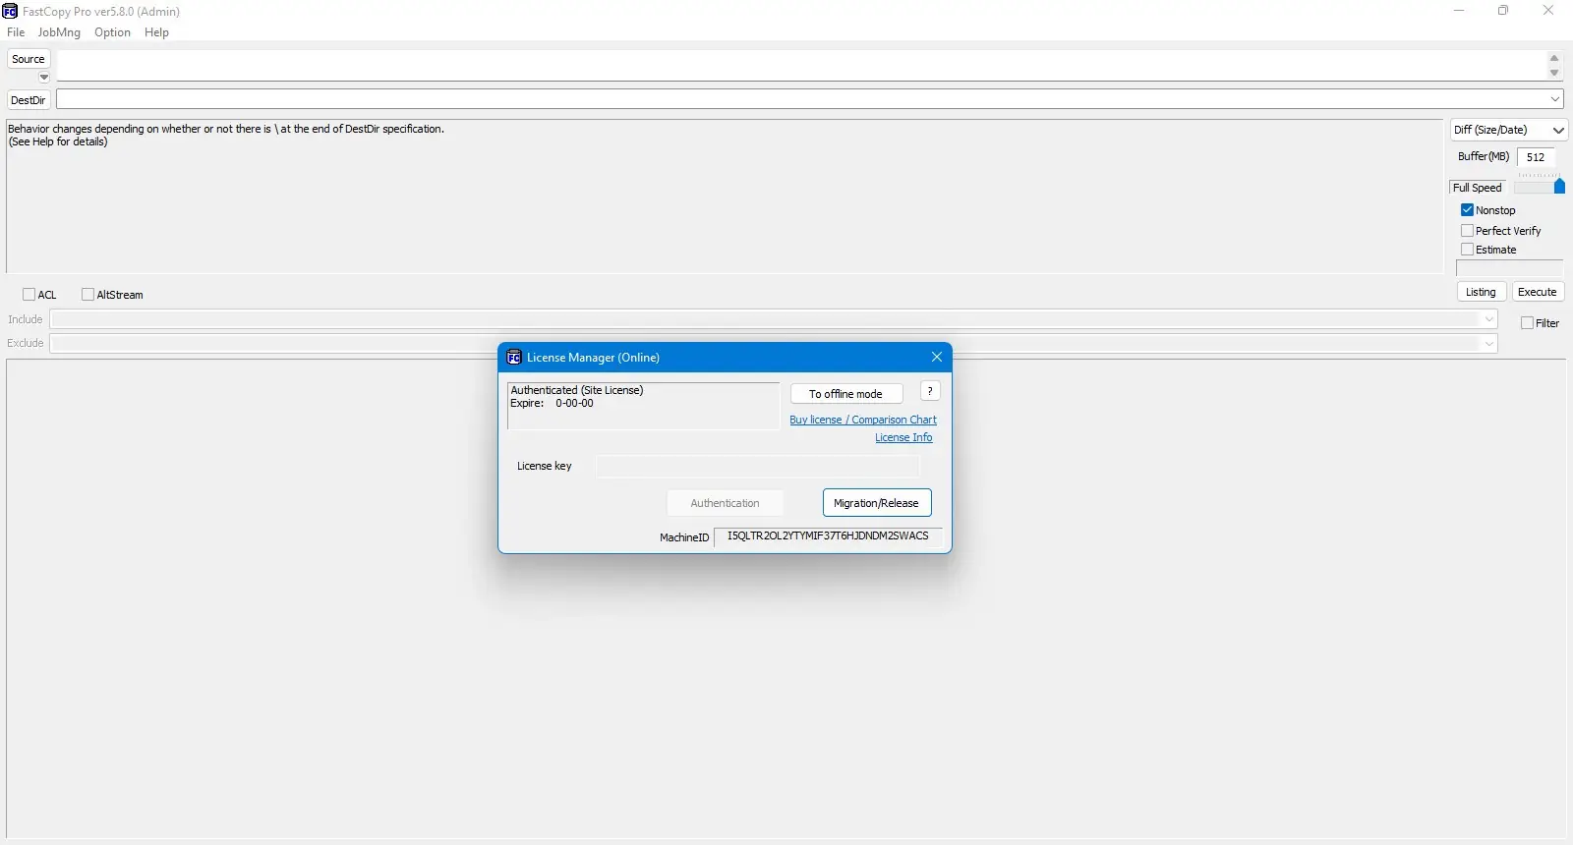Click the FastCopy app icon in title bar
1573x845 pixels.
(10, 11)
